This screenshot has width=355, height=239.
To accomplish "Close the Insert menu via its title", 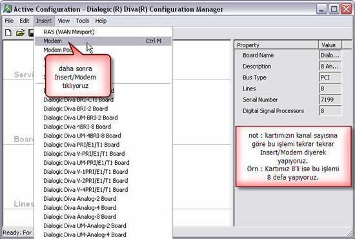I will tap(44, 21).
